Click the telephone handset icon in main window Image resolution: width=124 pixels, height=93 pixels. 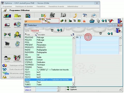click(75, 16)
